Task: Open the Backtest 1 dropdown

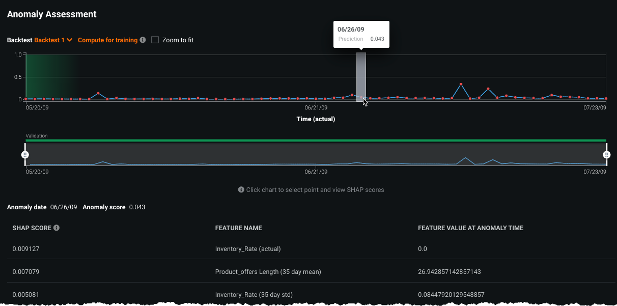Action: click(x=53, y=40)
